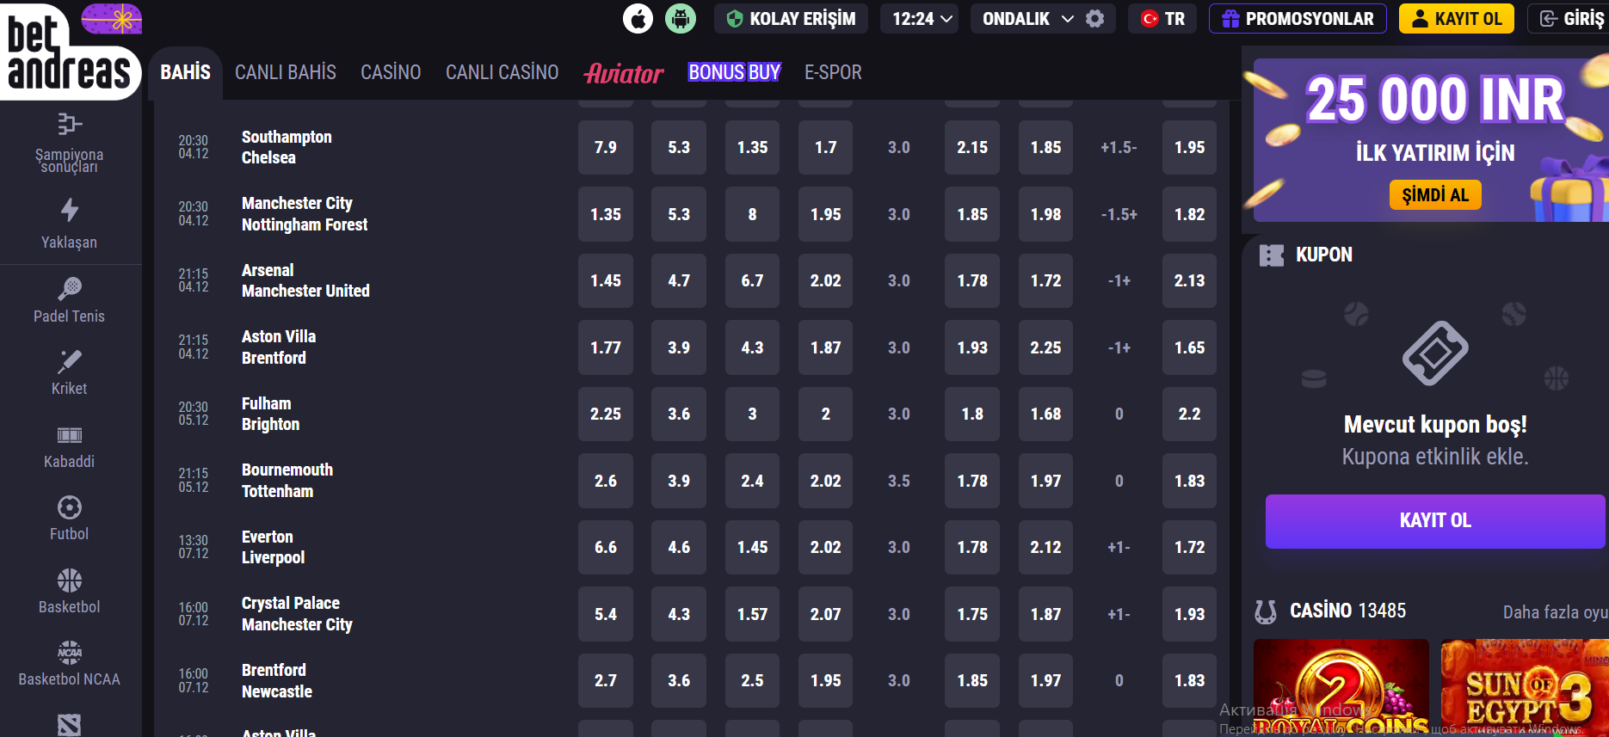Open Fulham vs Brighton match
Screen dimensions: 1609x737
270,414
